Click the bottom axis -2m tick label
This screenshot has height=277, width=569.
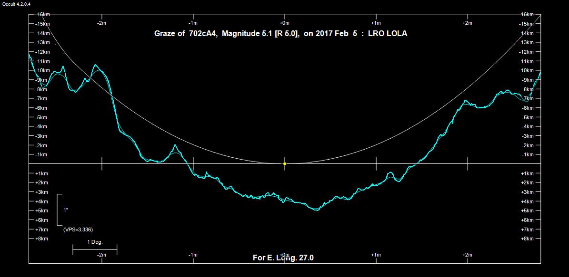coord(101,255)
